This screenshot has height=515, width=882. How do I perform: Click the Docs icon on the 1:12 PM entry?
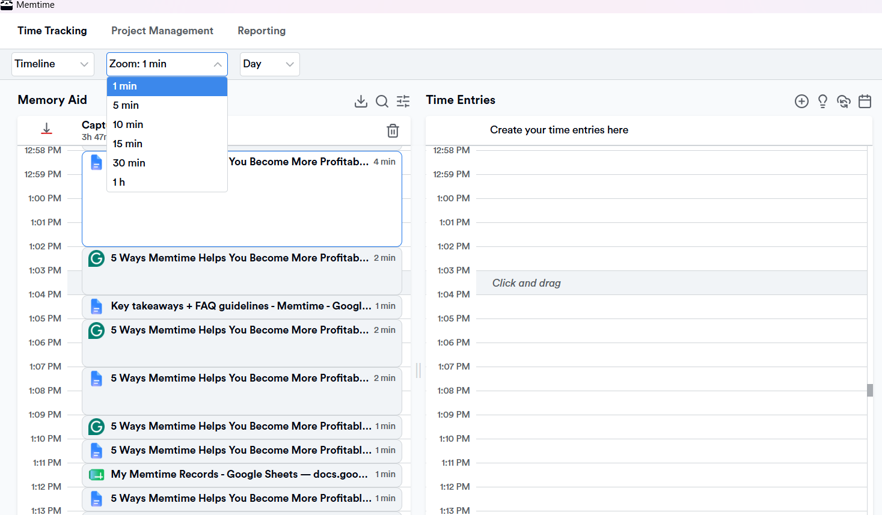pyautogui.click(x=96, y=499)
